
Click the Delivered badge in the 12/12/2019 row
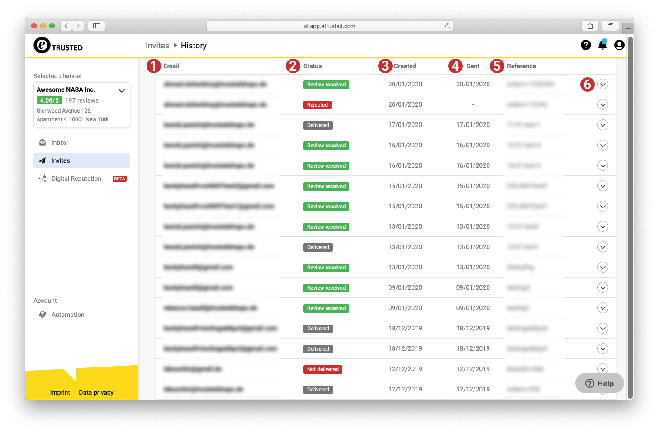(318, 390)
